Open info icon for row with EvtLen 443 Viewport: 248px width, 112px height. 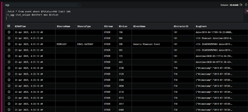pos(9,62)
